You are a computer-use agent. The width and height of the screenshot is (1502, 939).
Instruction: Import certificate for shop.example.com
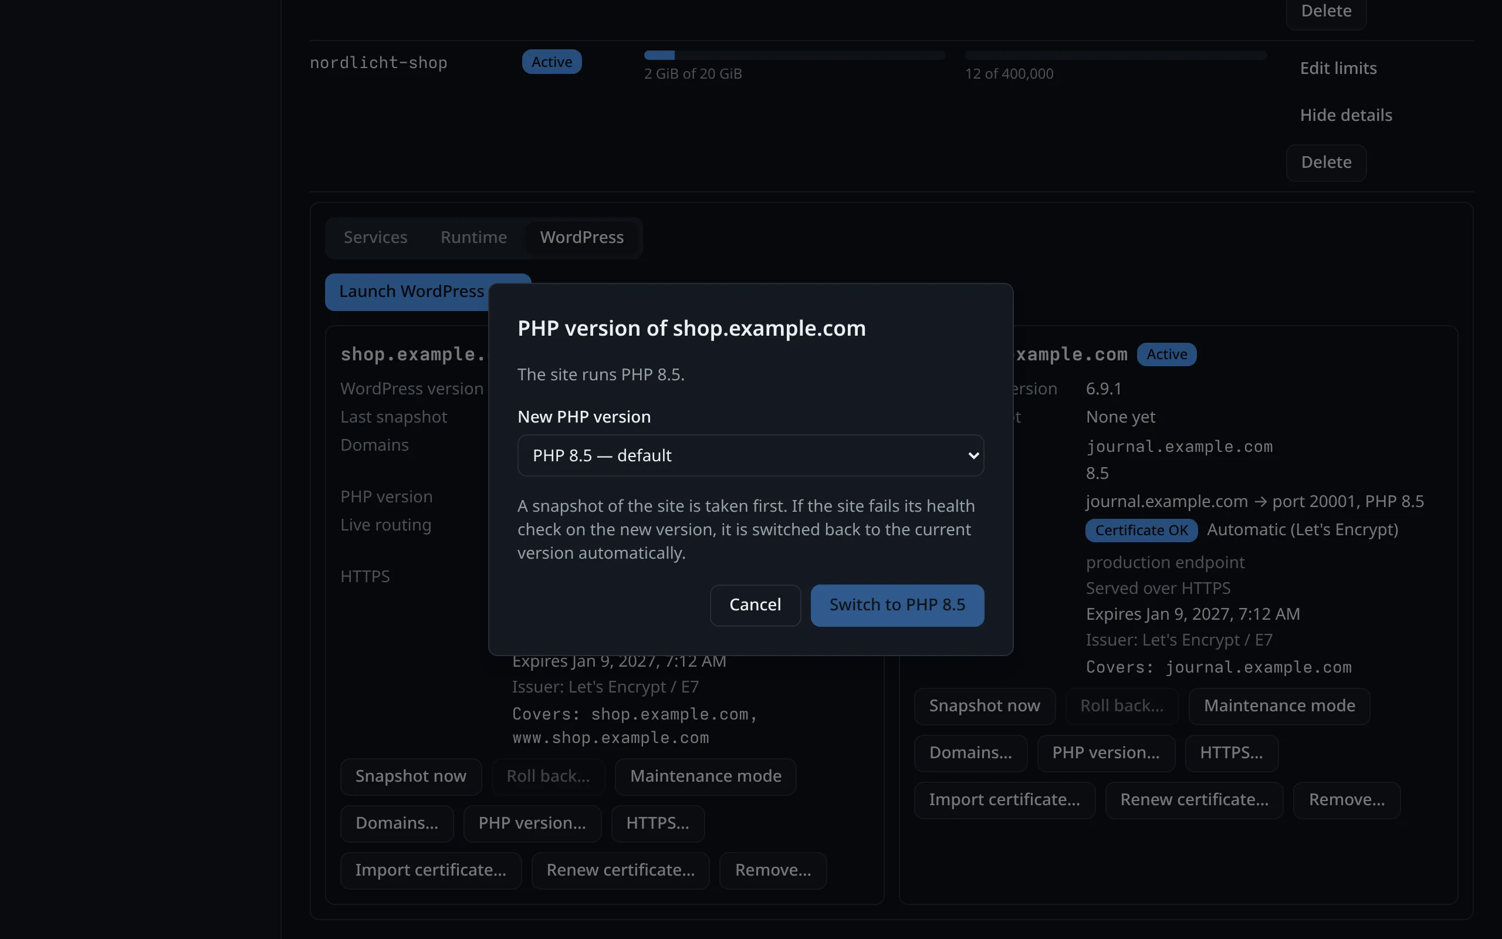point(431,870)
